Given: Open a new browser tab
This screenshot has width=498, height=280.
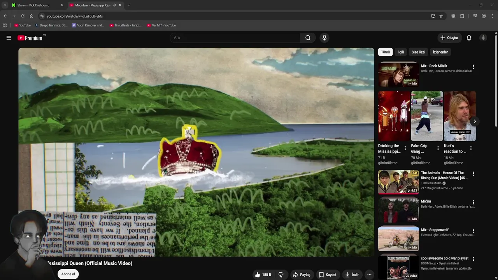Looking at the screenshot, I should [129, 5].
